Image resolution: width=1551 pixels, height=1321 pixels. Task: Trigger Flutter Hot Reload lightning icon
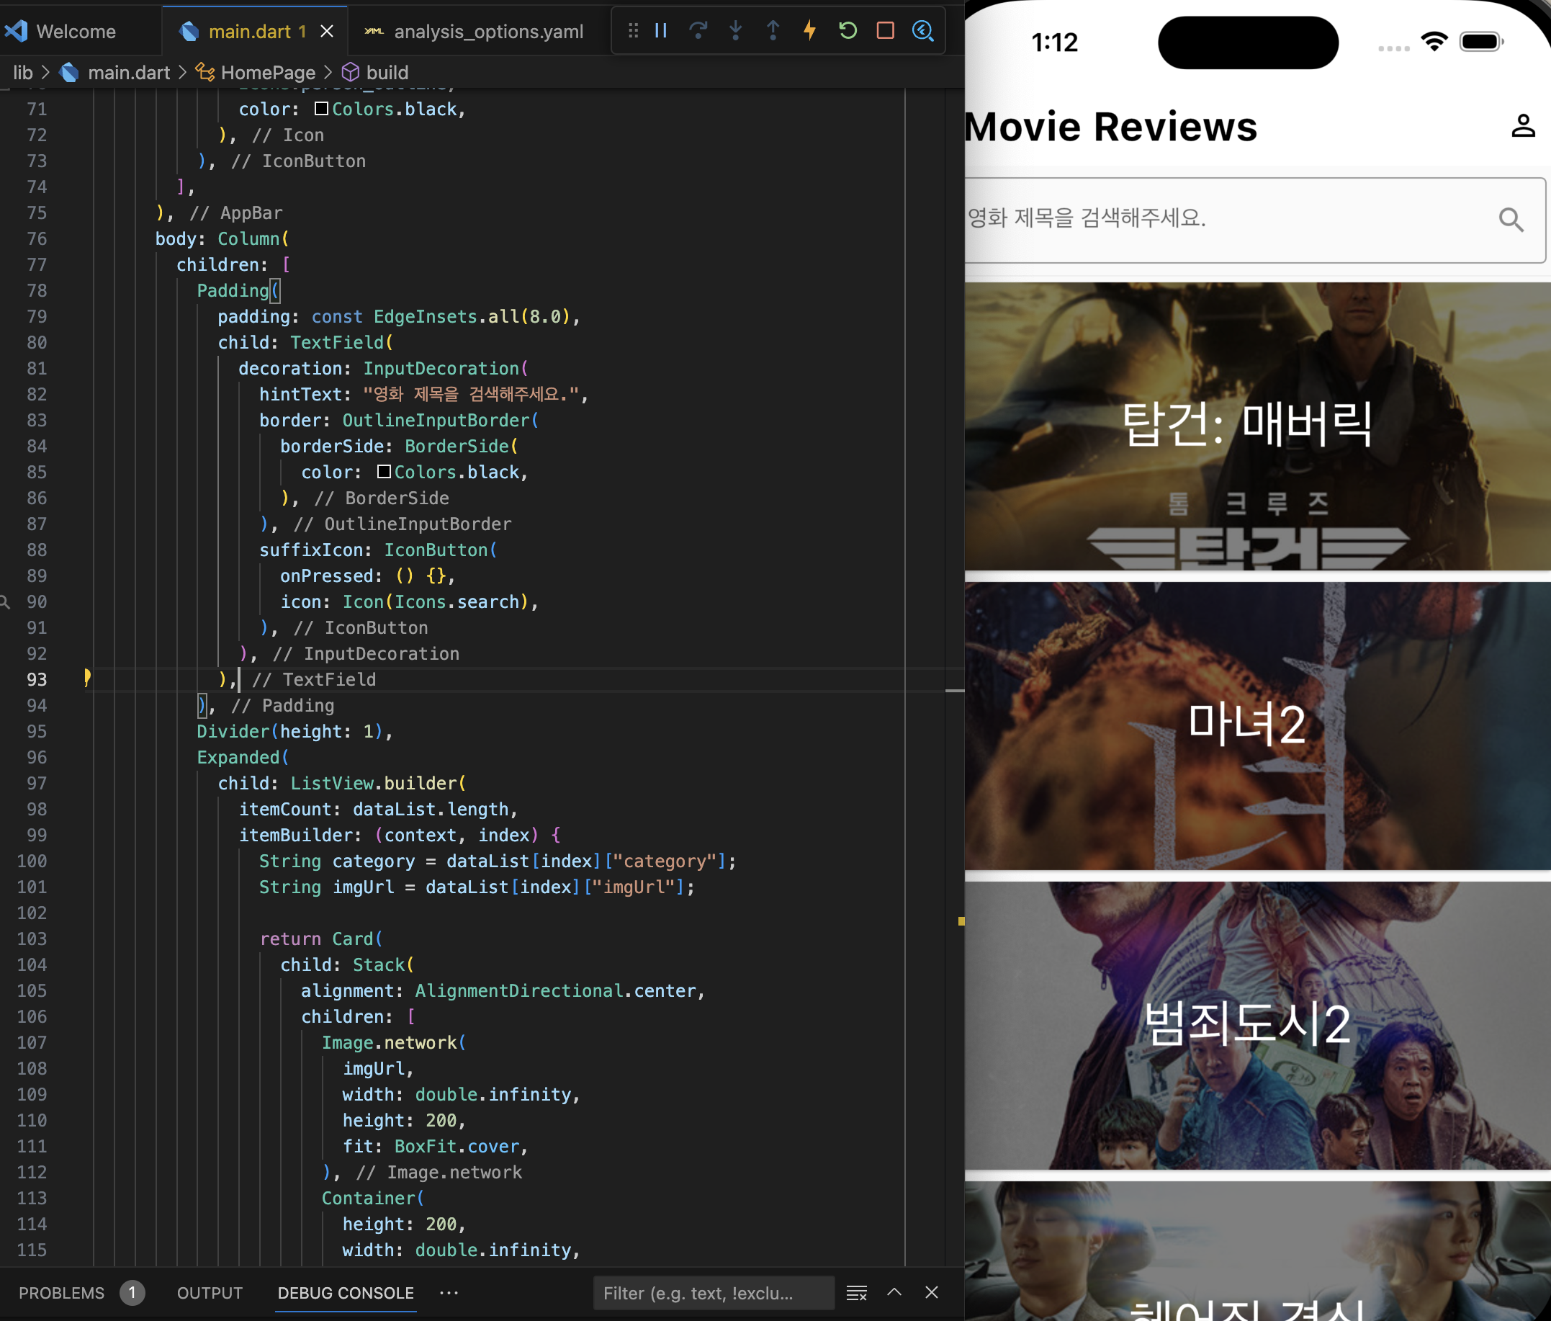pyautogui.click(x=810, y=31)
